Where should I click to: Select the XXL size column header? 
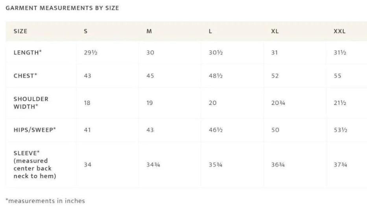point(339,31)
